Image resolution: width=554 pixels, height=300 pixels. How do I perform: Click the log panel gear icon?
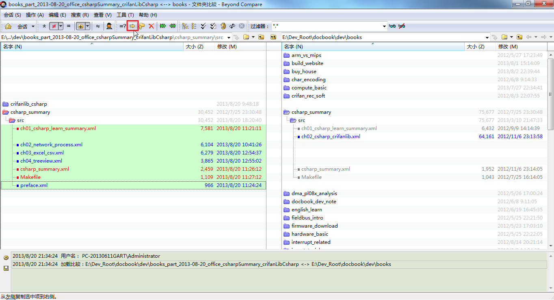click(6, 258)
